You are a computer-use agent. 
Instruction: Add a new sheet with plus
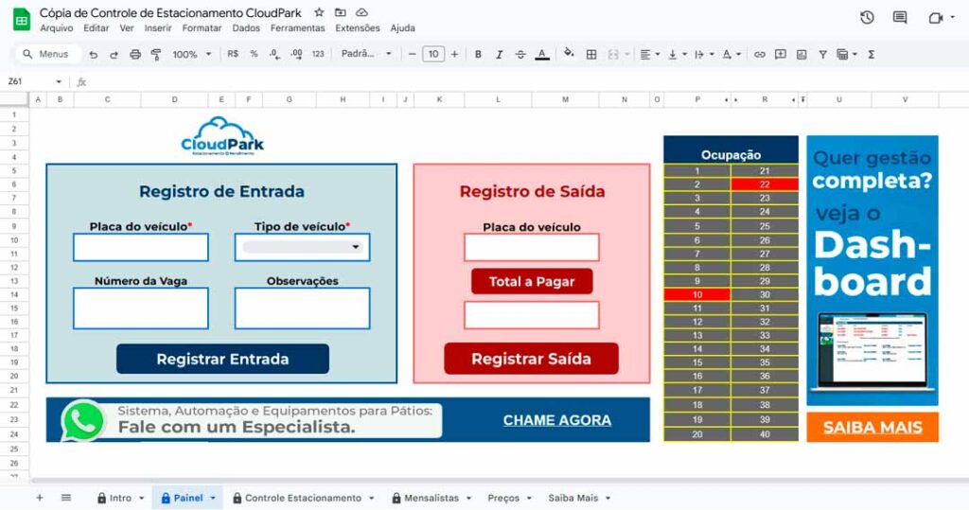tap(40, 498)
